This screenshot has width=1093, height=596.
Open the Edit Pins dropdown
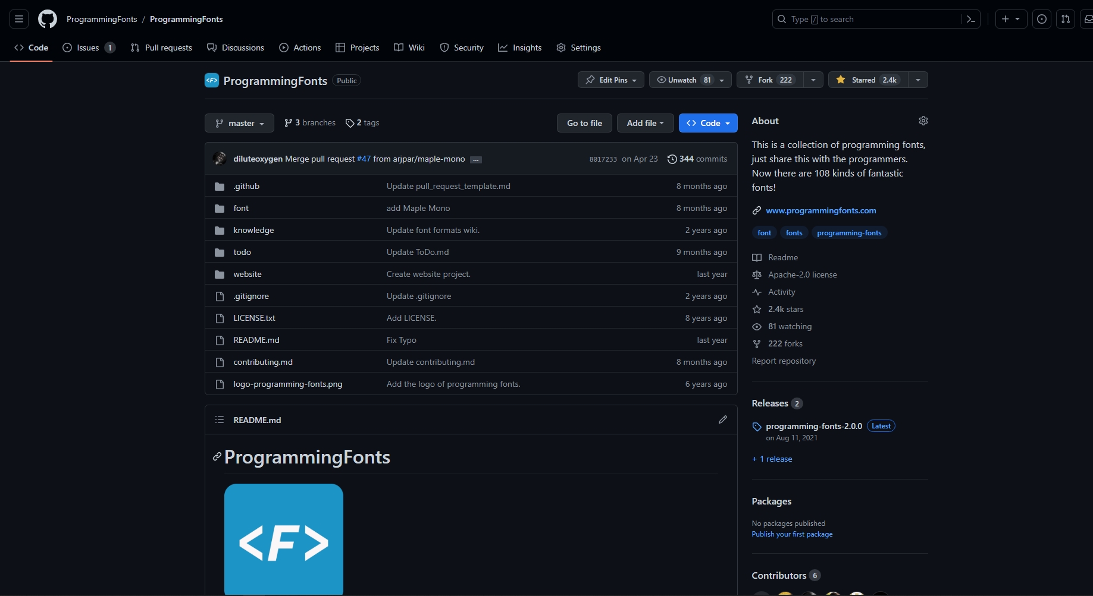611,80
